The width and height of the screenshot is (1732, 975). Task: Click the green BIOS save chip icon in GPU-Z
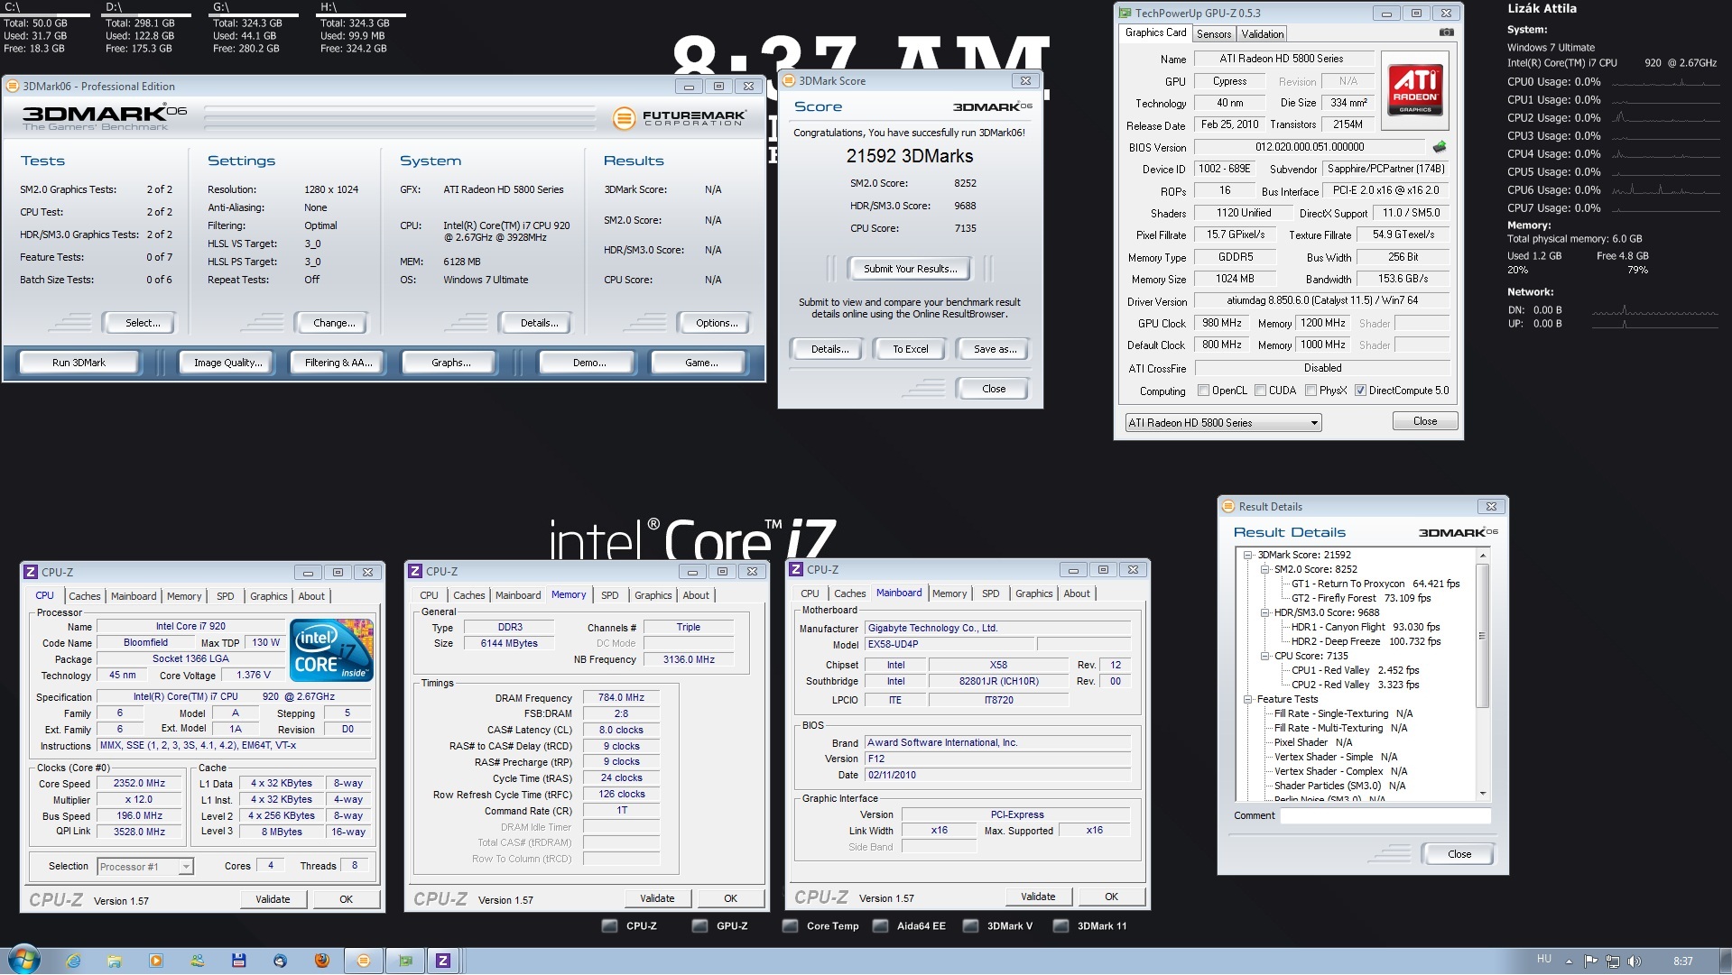1440,147
